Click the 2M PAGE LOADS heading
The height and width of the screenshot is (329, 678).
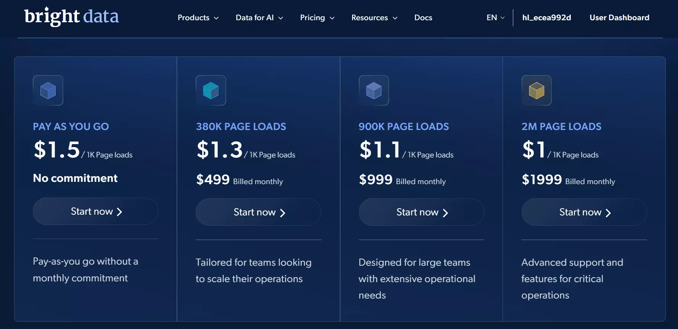coord(561,127)
